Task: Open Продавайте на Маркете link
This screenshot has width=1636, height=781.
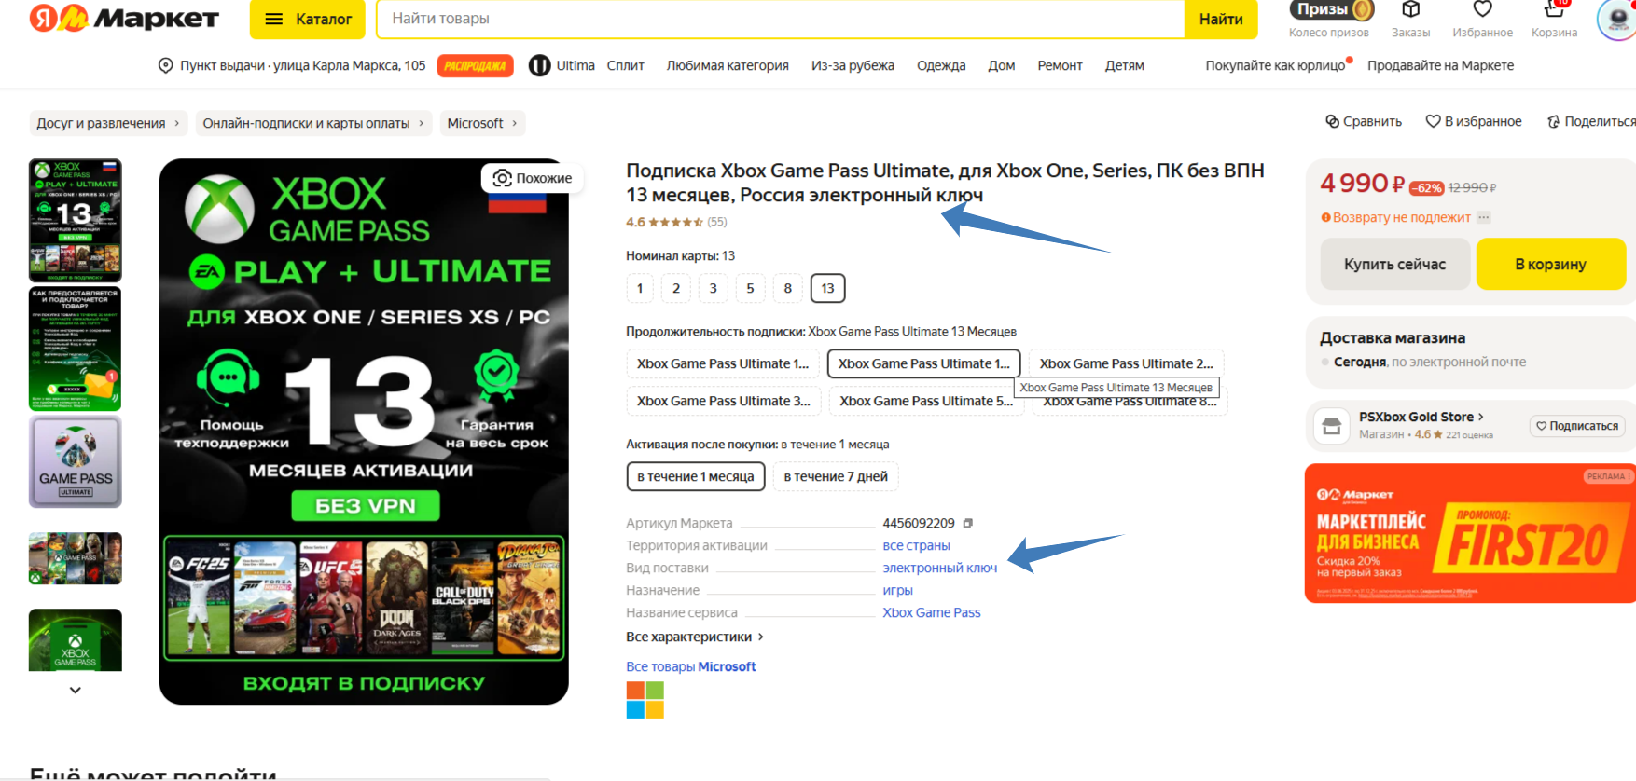Action: 1440,65
